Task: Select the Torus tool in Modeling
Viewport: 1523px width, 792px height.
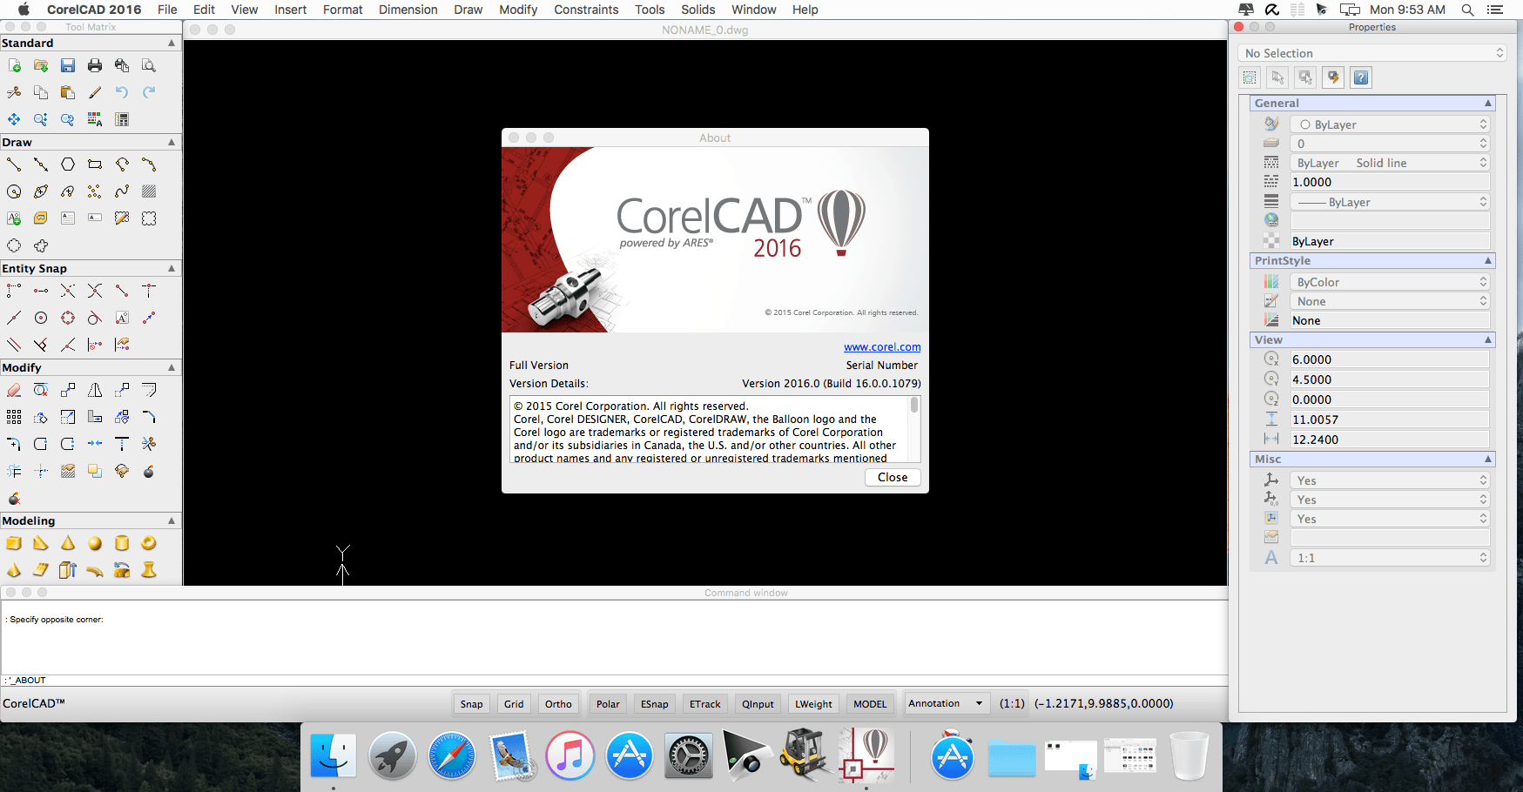Action: 149,543
